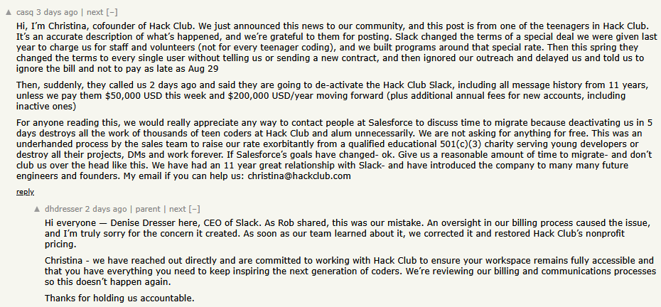Click the christina@hackclub.com email text
661x307 pixels.
pos(299,176)
